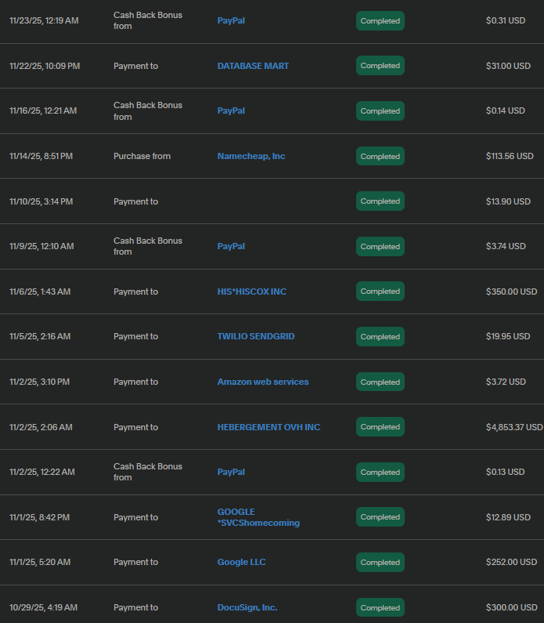Select the TWILIO SENDGRID link
This screenshot has height=623, width=544.
pos(256,336)
